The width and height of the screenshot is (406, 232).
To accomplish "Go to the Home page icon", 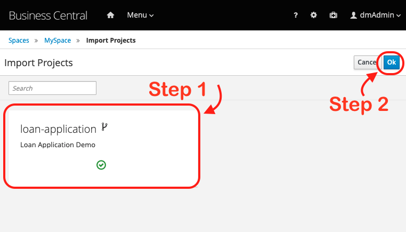I will click(x=110, y=15).
